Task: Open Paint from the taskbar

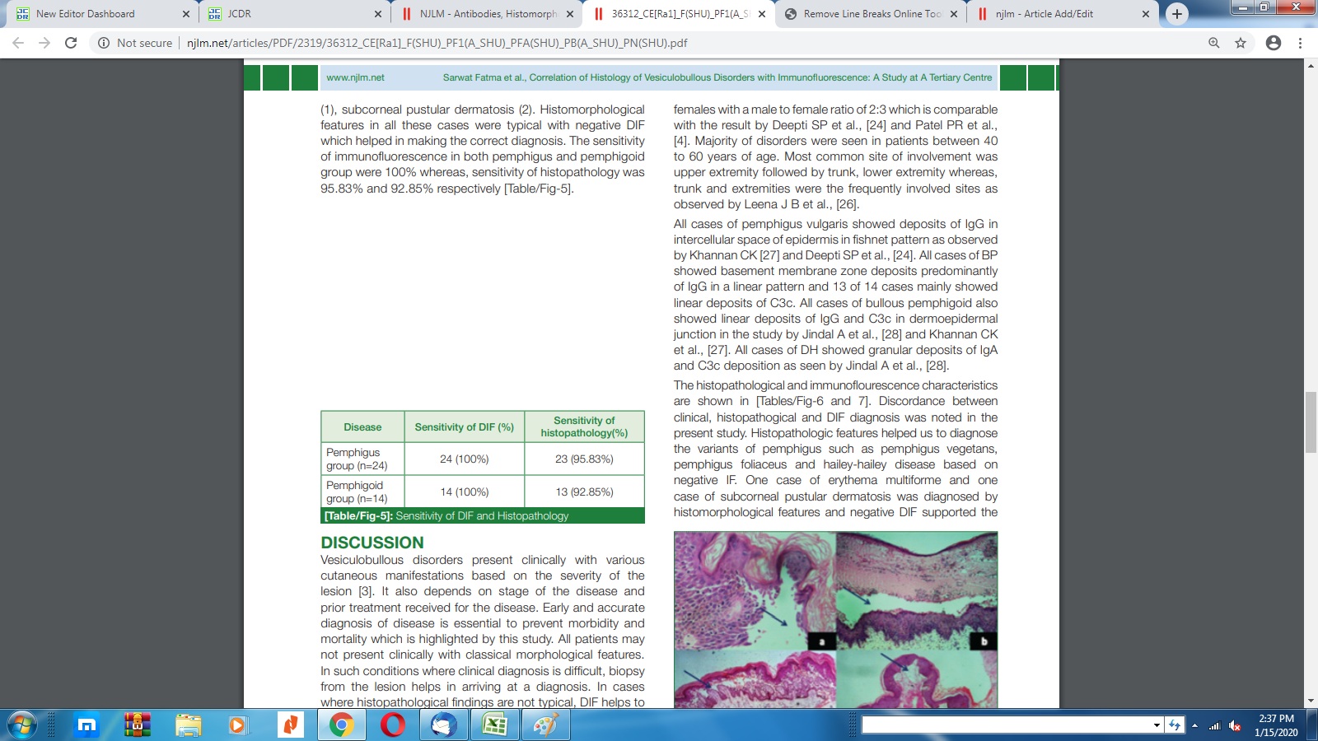Action: tap(545, 725)
